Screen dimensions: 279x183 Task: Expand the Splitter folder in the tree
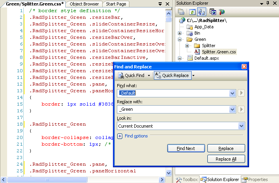(x=187, y=46)
